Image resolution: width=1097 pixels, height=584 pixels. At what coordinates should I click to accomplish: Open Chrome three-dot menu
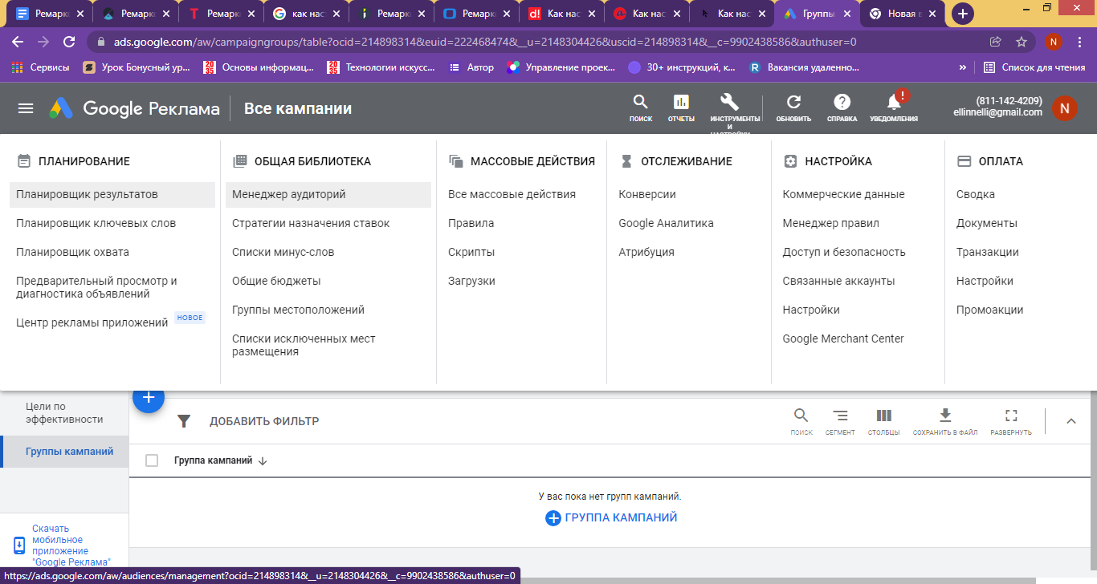1079,42
